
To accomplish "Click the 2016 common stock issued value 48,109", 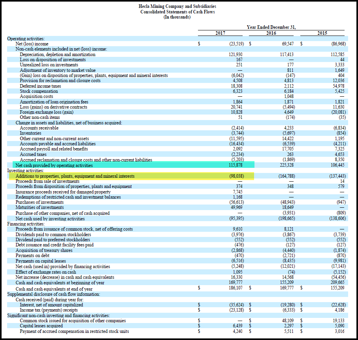I will point(288,321).
